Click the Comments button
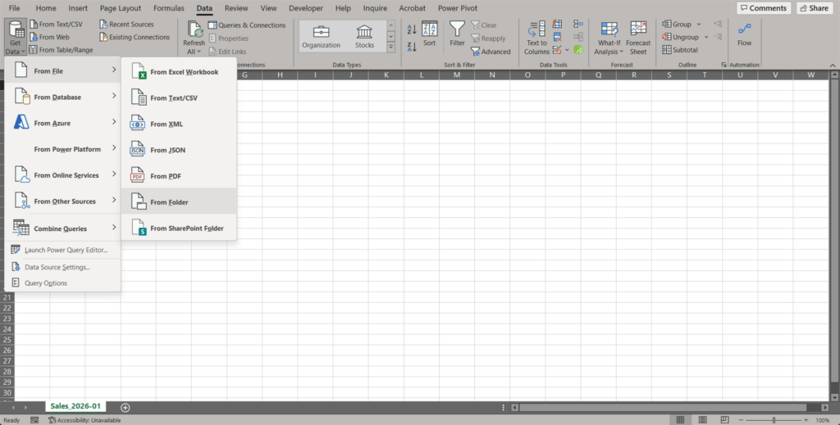Viewport: 840px width, 425px height. coord(763,8)
